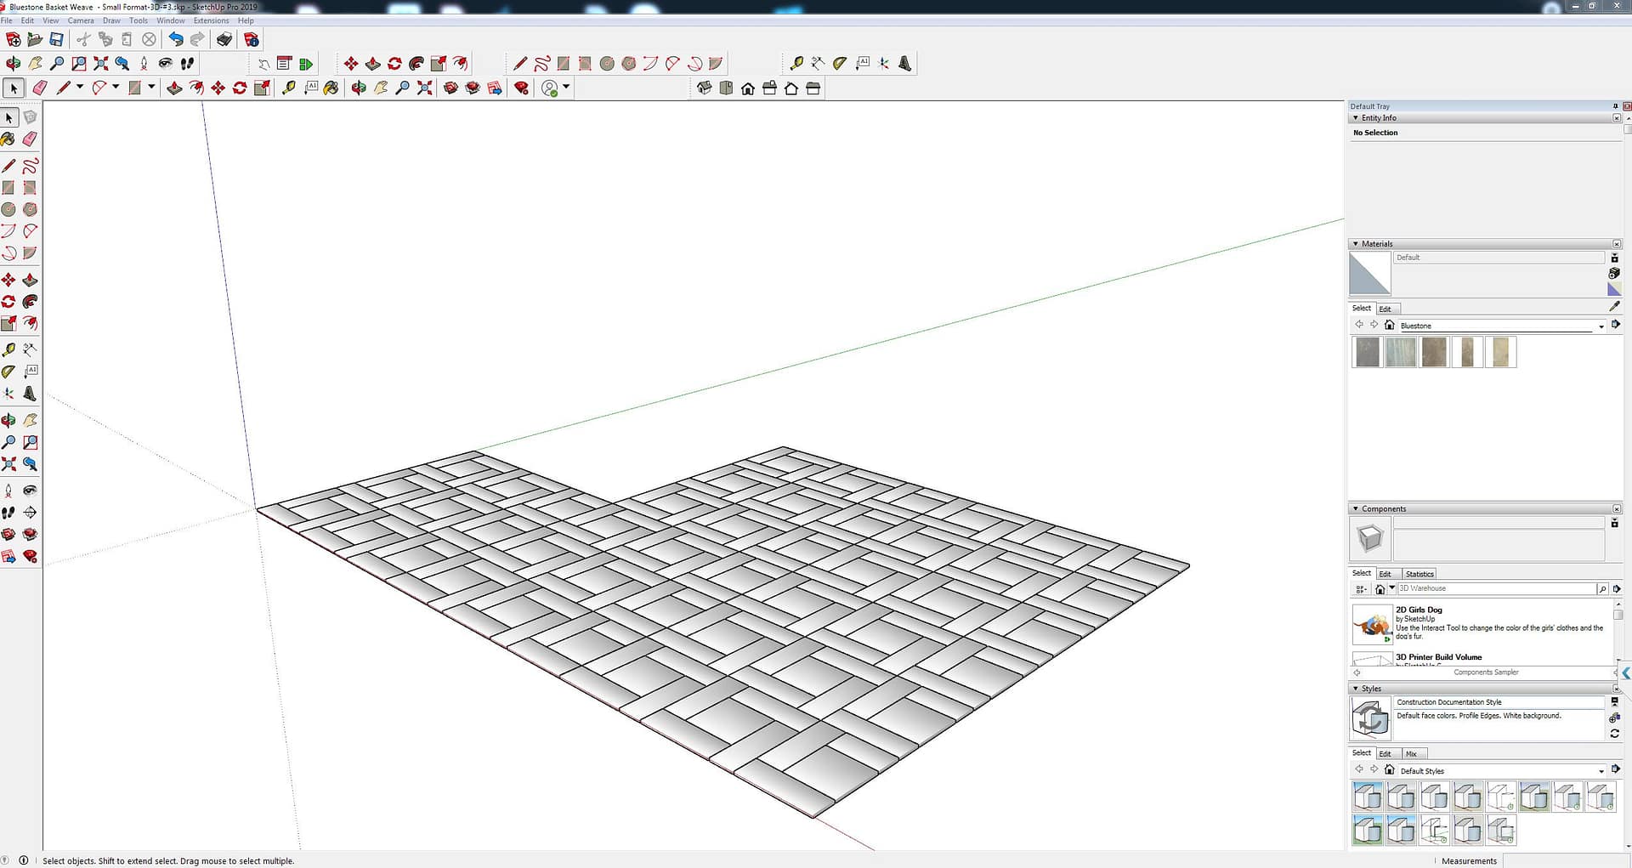The width and height of the screenshot is (1632, 868).
Task: Click the Undo arrow in the top toolbar
Action: coord(176,39)
